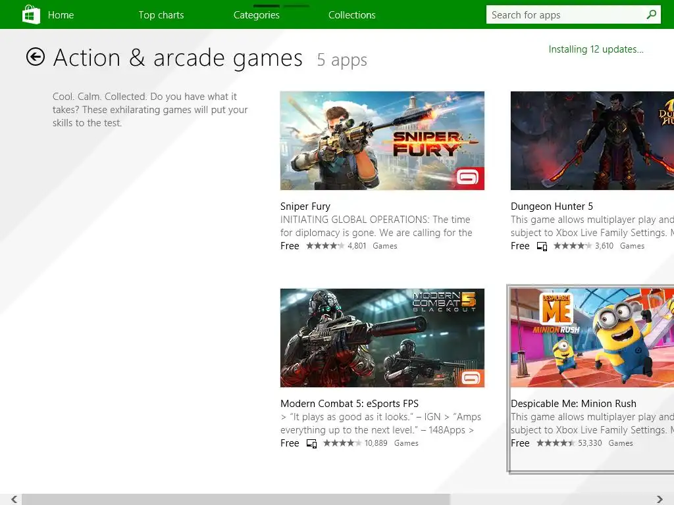This screenshot has width=674, height=505.
Task: Open the Collections menu
Action: pyautogui.click(x=352, y=15)
